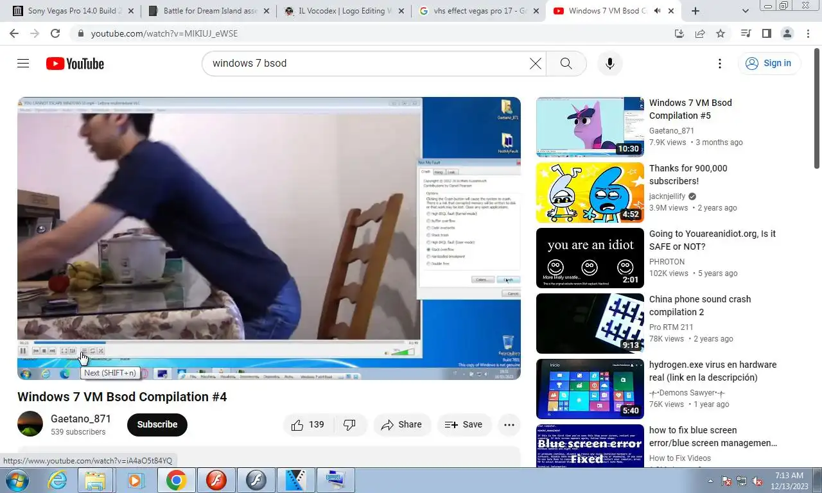Click the install app icon in address bar
Screen dimensions: 822x493
pyautogui.click(x=679, y=33)
